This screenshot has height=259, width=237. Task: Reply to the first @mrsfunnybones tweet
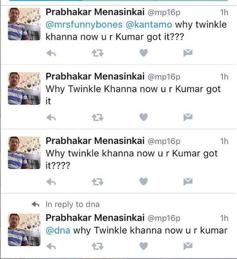coord(51,53)
